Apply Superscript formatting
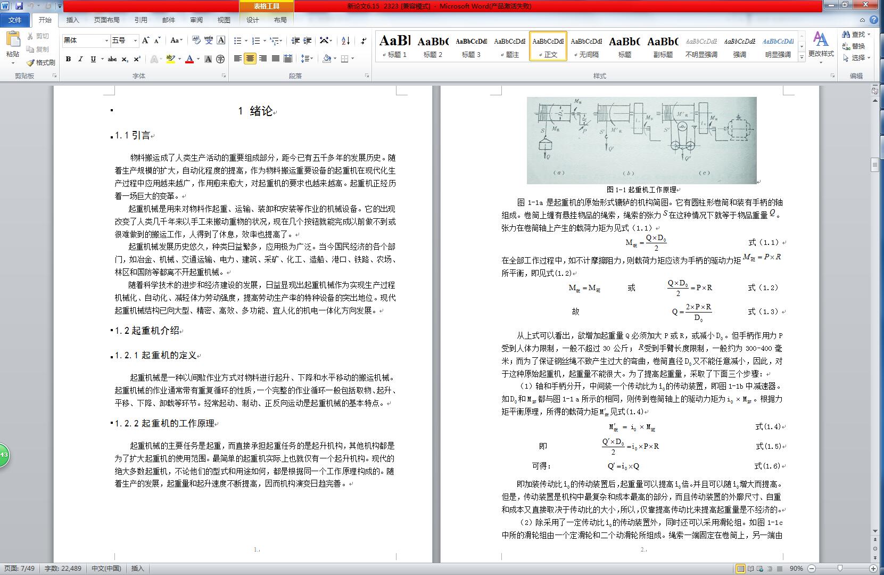Screen dimensions: 884x575 point(137,59)
